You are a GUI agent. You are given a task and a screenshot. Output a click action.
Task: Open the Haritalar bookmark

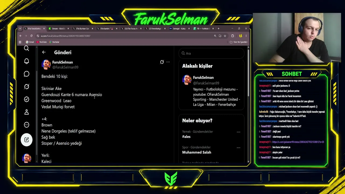pyautogui.click(x=54, y=42)
